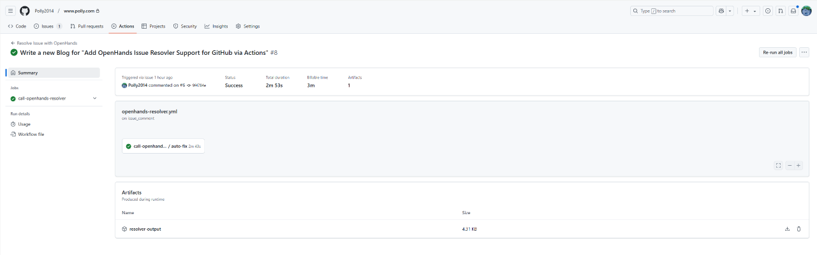817x255 pixels.
Task: Open Polly2014 commenter link in trigger info
Action: [x=138, y=85]
